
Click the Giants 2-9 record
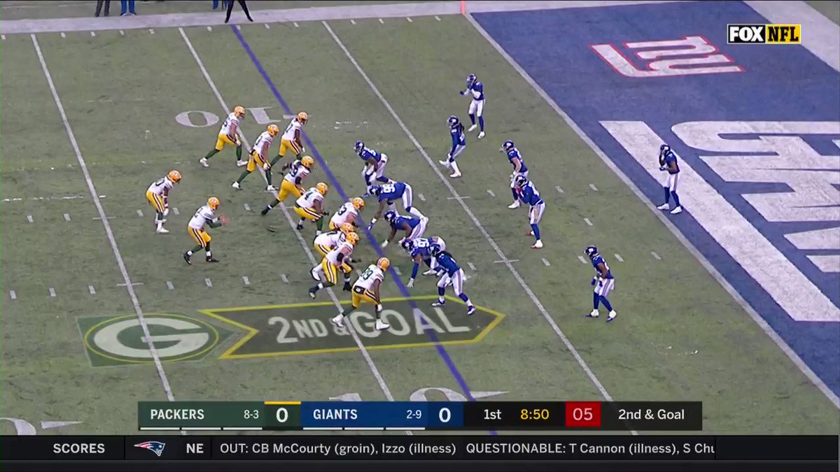414,415
